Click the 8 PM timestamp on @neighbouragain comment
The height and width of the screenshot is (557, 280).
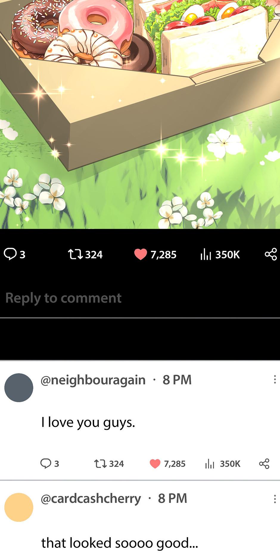coord(177,380)
